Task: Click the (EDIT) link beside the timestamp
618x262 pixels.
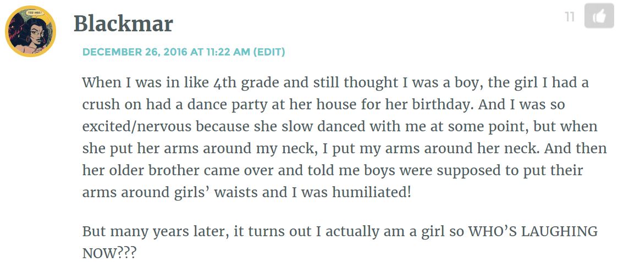Action: coord(269,52)
